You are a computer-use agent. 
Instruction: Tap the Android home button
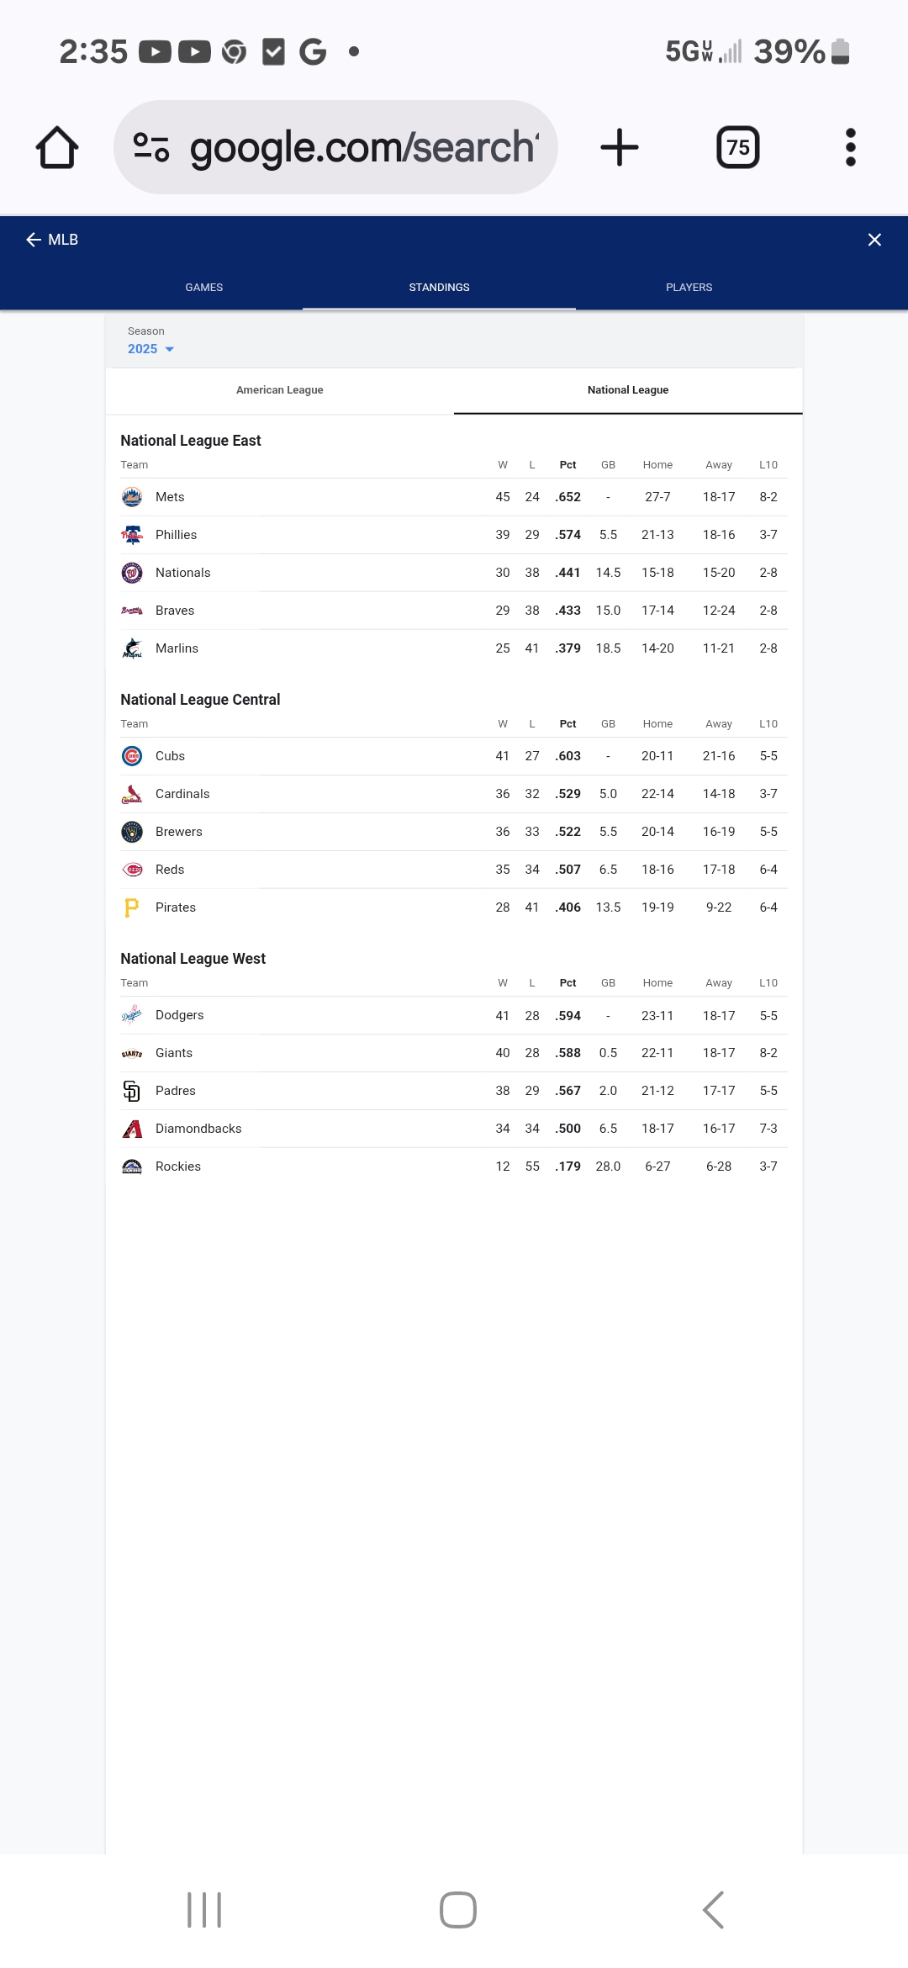458,1910
